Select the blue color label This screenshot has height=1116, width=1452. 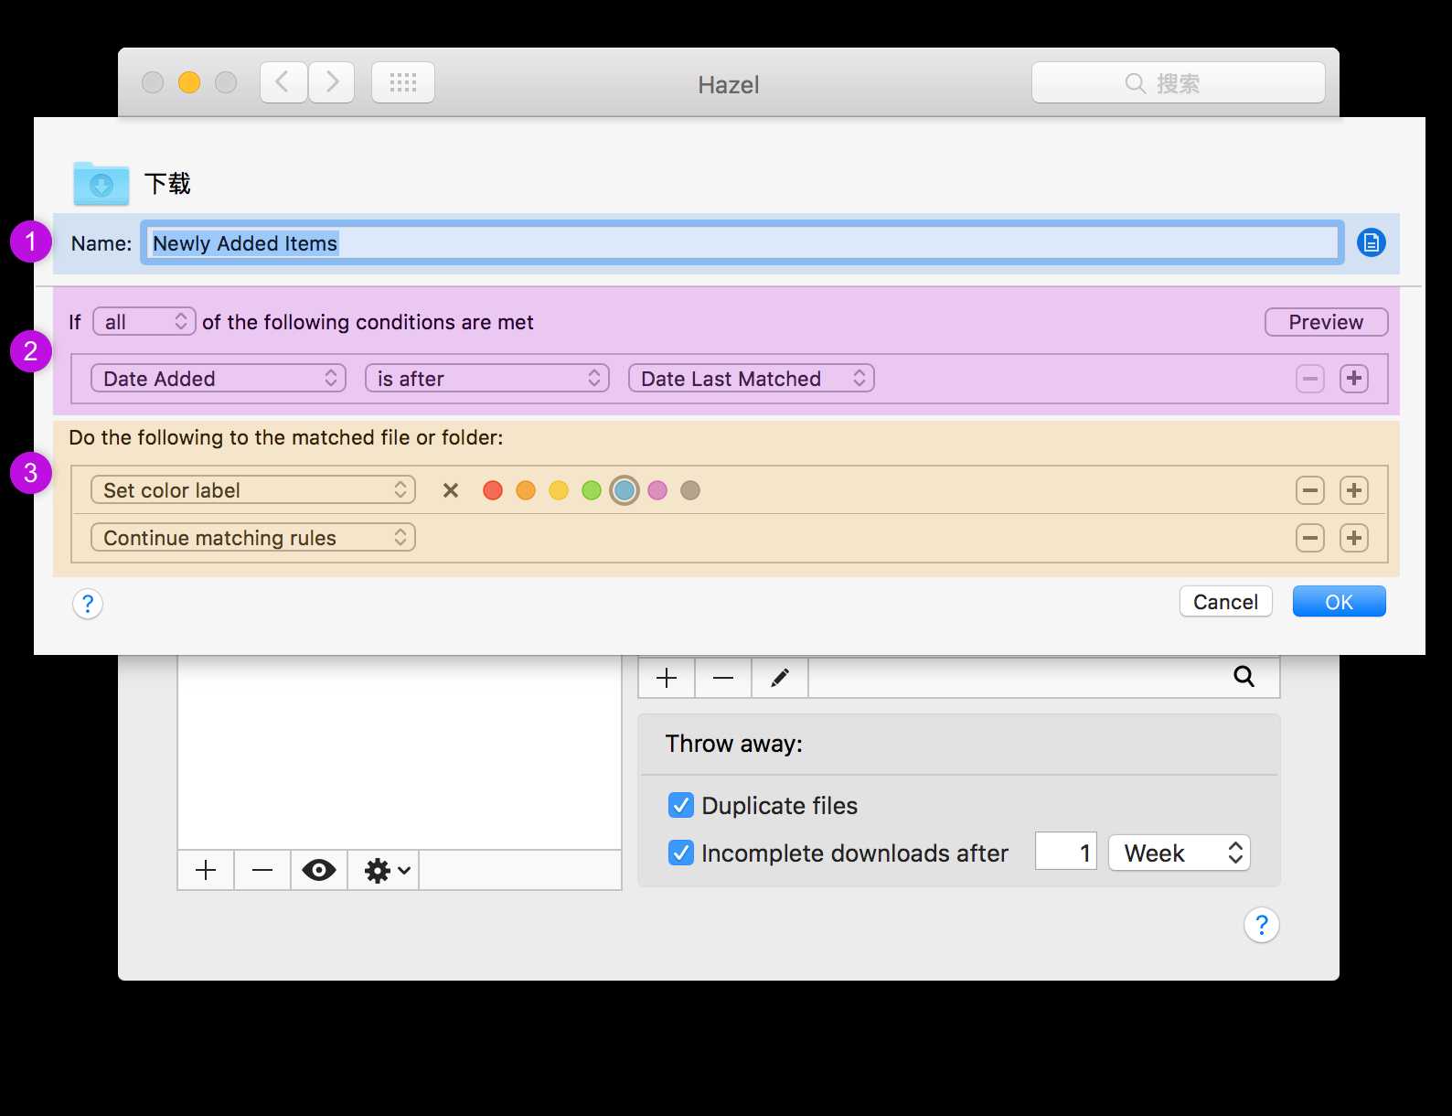pyautogui.click(x=625, y=490)
